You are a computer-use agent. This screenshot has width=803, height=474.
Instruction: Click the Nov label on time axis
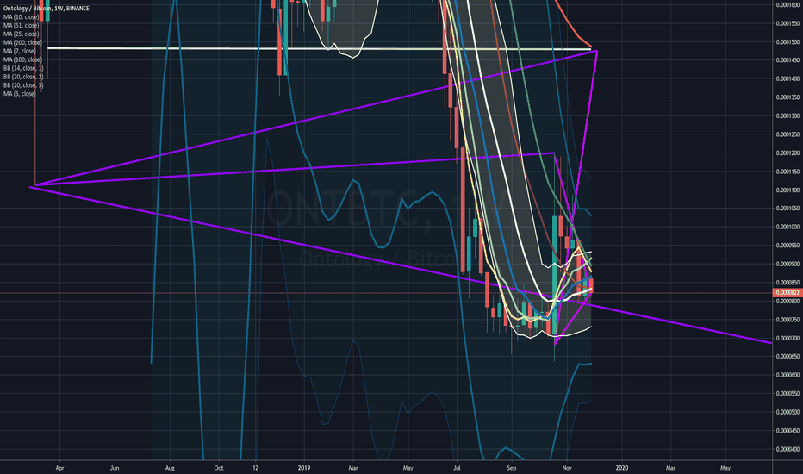(x=566, y=468)
